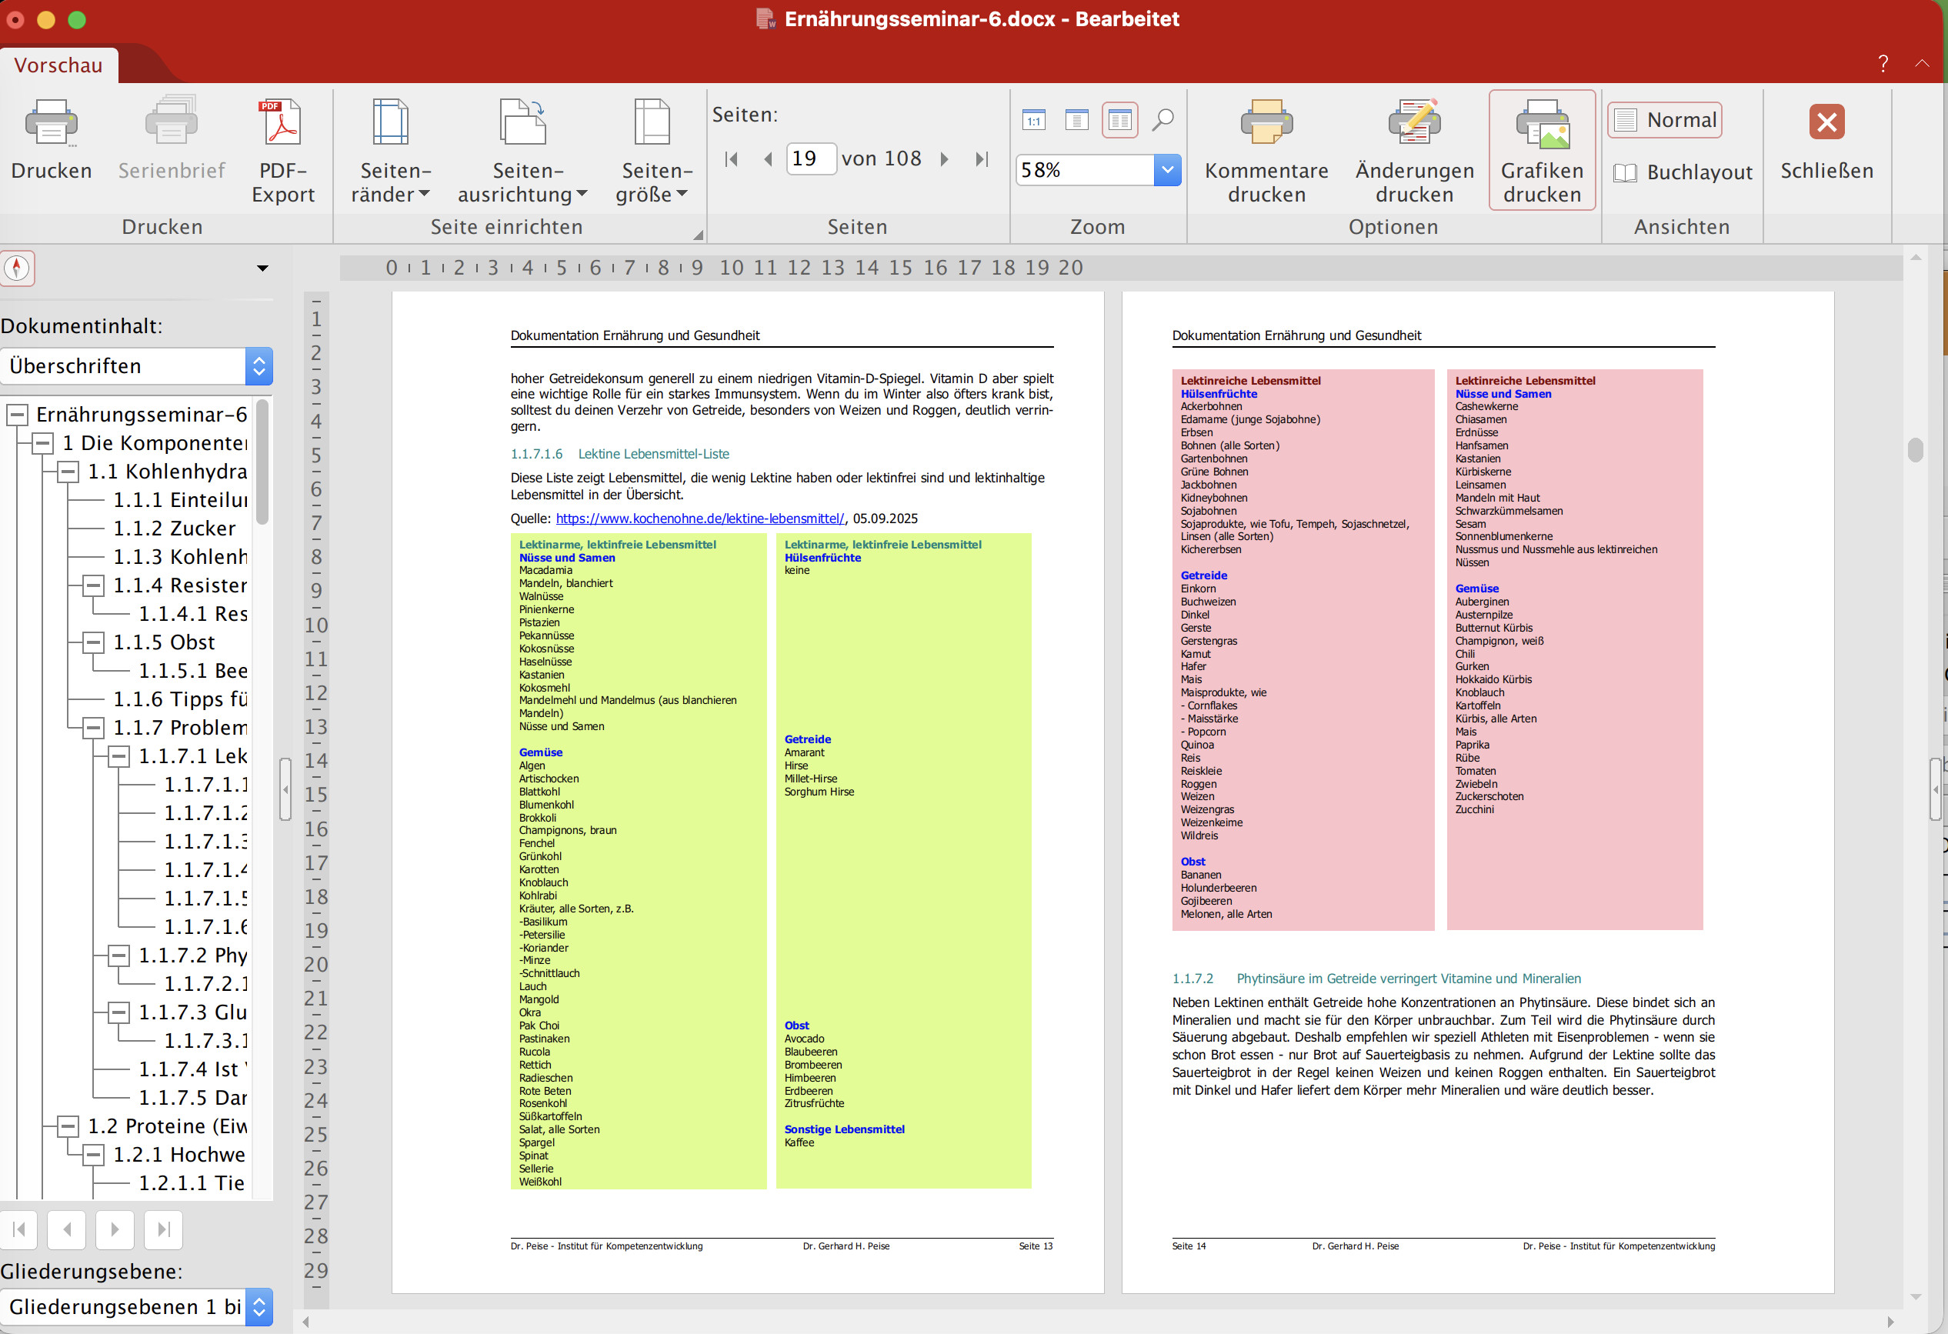
Task: Open Seite einrichten dialog launcher
Action: coord(697,235)
